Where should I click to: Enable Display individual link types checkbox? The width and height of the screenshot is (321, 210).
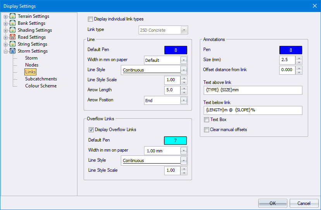click(x=91, y=19)
